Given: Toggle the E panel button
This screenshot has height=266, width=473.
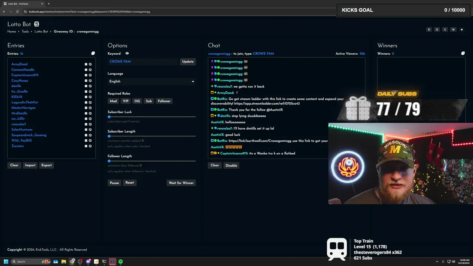Looking at the screenshot, I should coord(429,30).
